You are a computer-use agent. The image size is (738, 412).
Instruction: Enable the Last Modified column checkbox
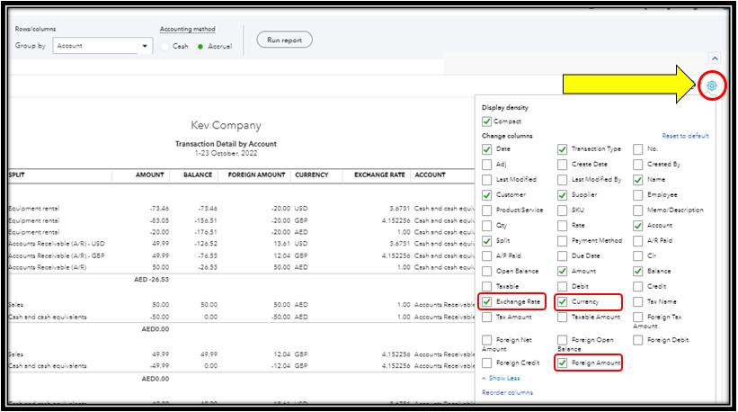point(486,180)
